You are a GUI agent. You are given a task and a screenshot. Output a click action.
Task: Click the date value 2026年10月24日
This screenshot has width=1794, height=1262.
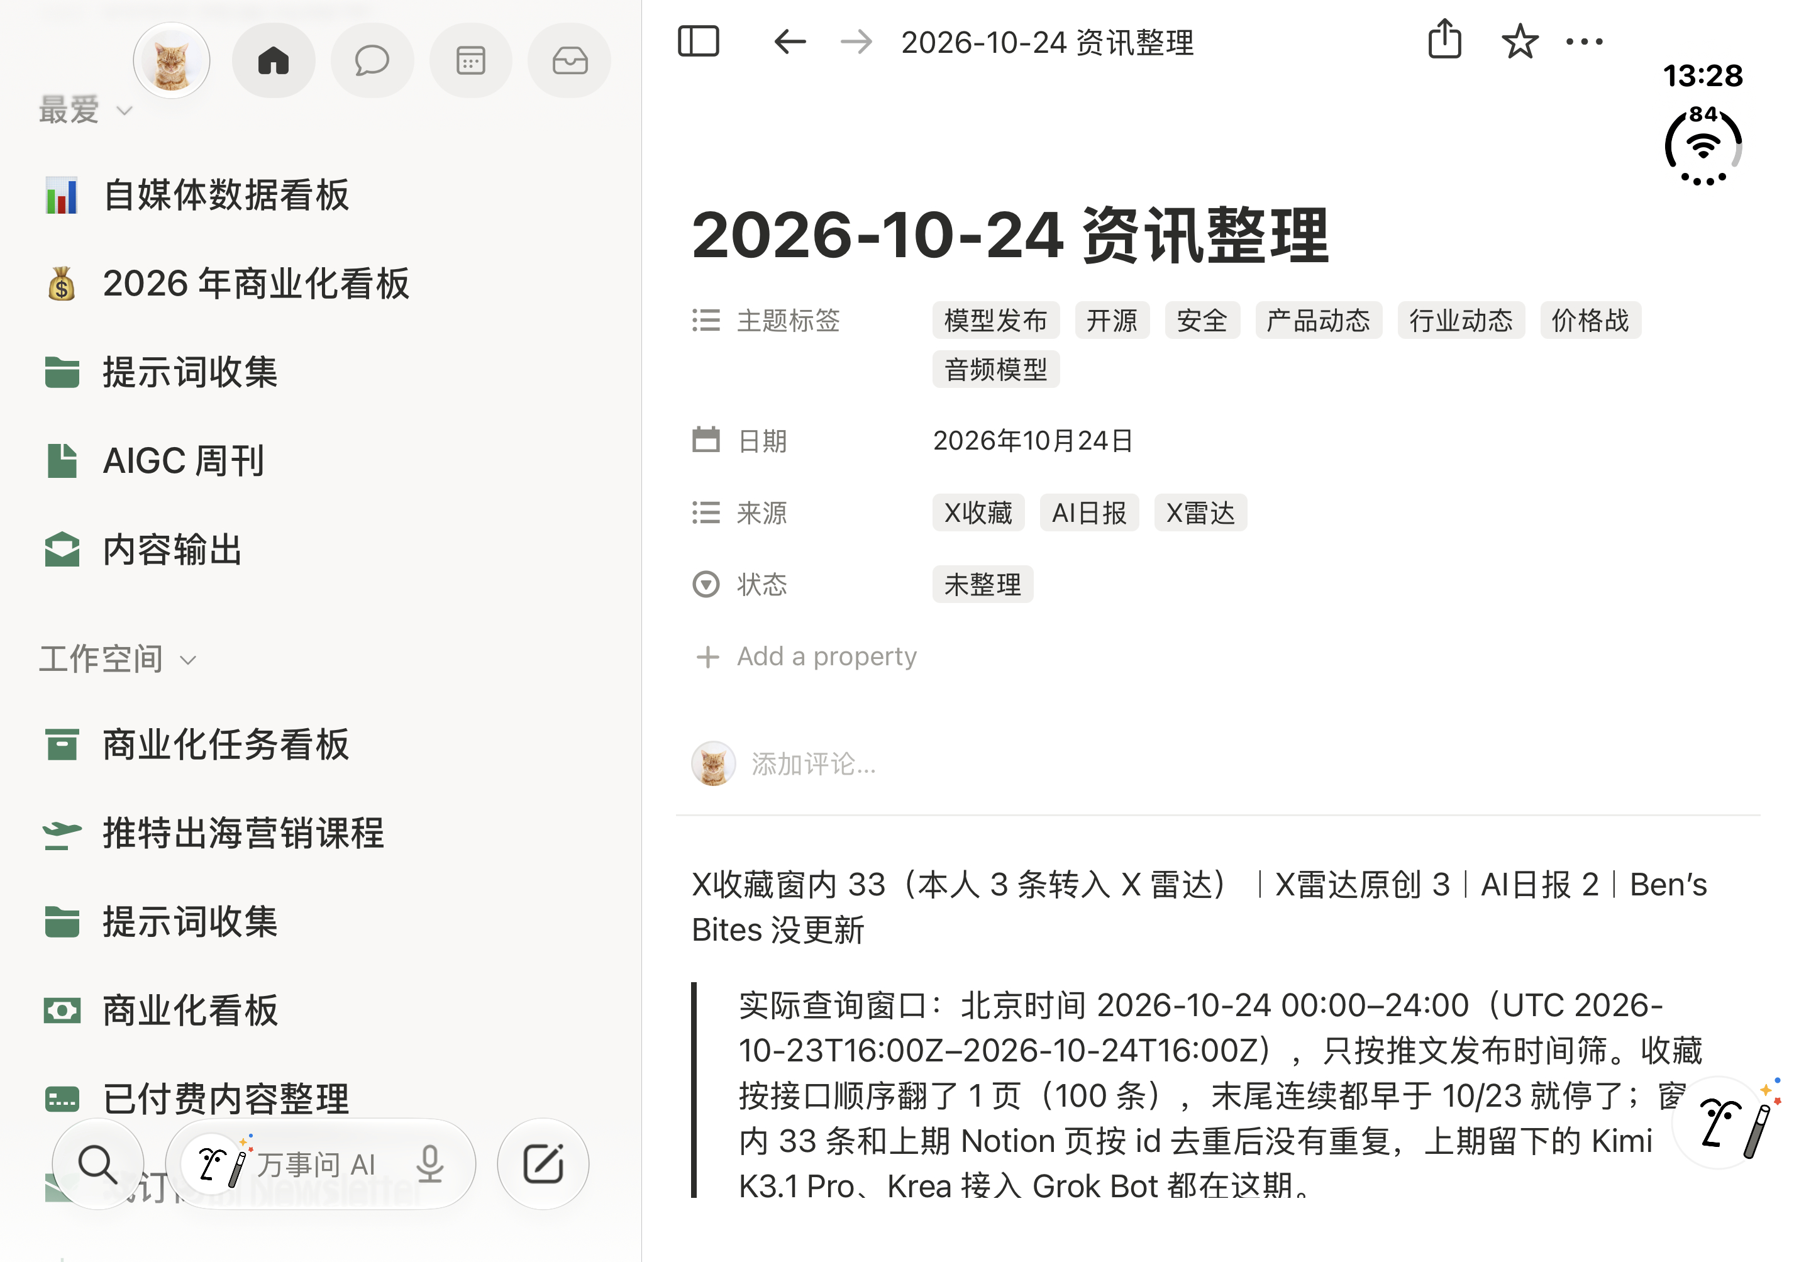point(1033,441)
